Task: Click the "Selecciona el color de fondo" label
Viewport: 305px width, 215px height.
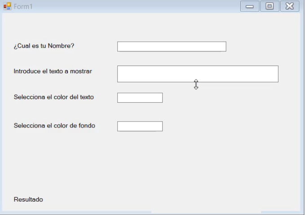Action: click(x=54, y=126)
